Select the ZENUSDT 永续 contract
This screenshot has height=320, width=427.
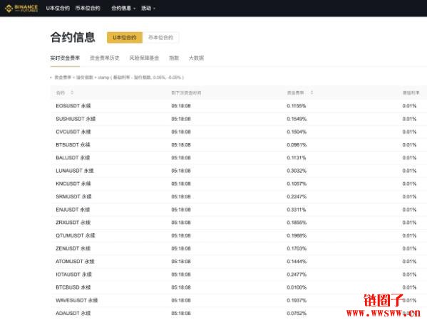coord(73,248)
